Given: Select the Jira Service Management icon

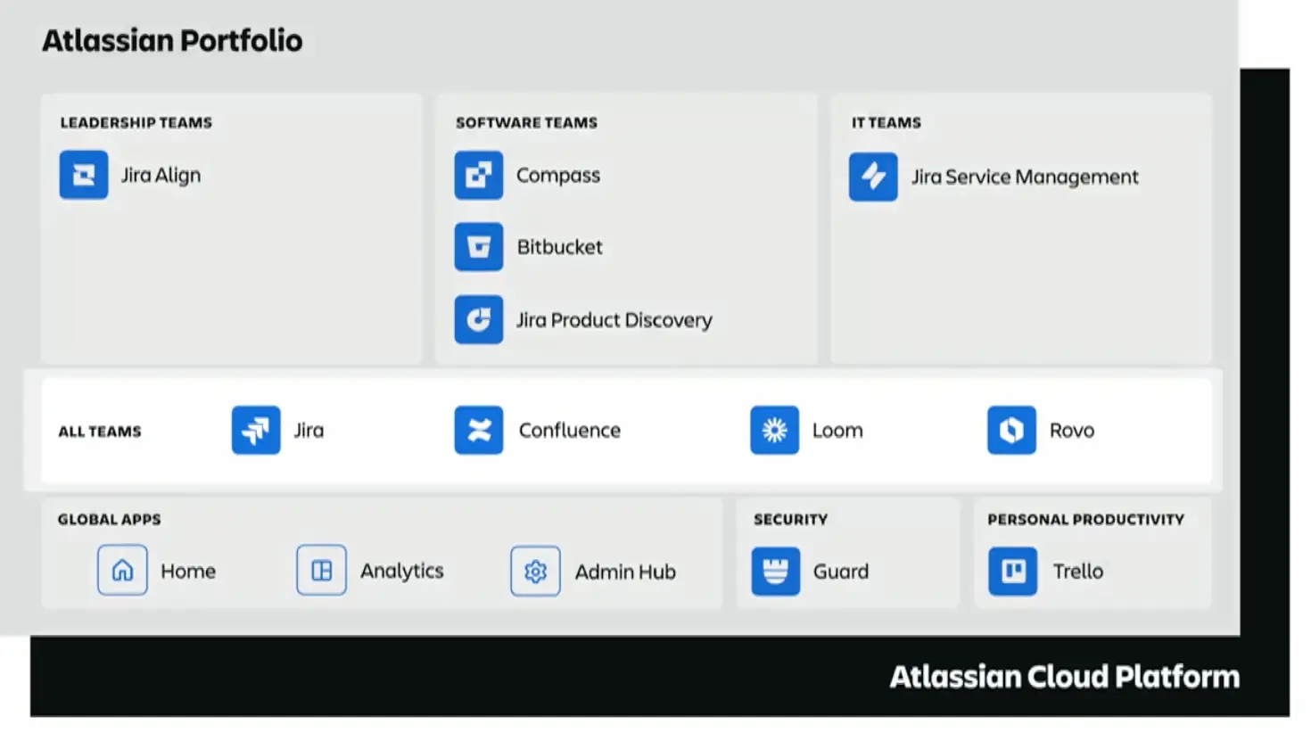Looking at the screenshot, I should pyautogui.click(x=873, y=177).
